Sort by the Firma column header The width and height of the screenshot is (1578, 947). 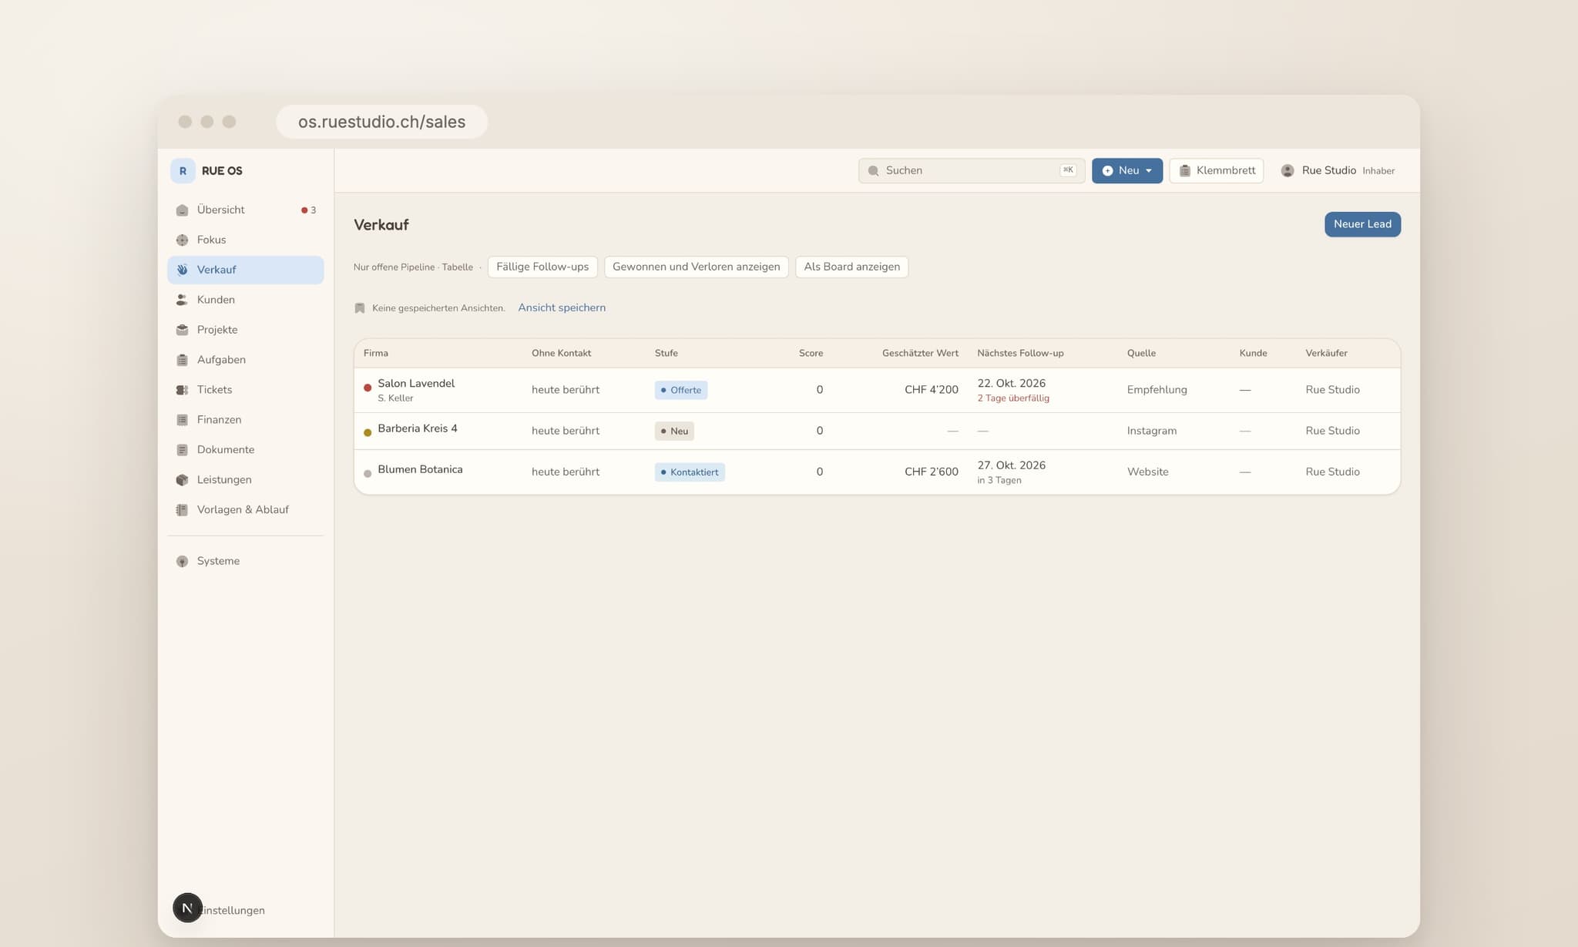[x=376, y=353]
